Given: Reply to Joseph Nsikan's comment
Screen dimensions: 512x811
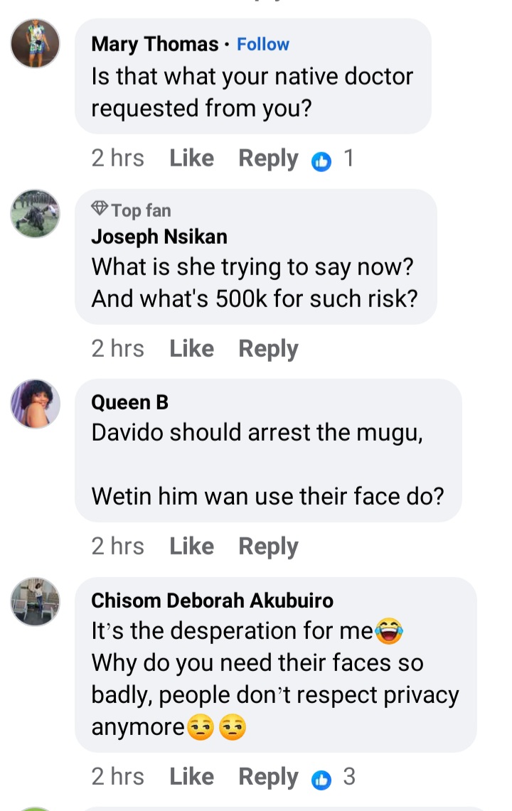Looking at the screenshot, I should (x=268, y=348).
